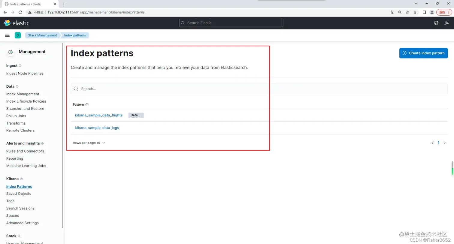Open Remote Clusters in sidebar
454x244 pixels.
(20, 131)
